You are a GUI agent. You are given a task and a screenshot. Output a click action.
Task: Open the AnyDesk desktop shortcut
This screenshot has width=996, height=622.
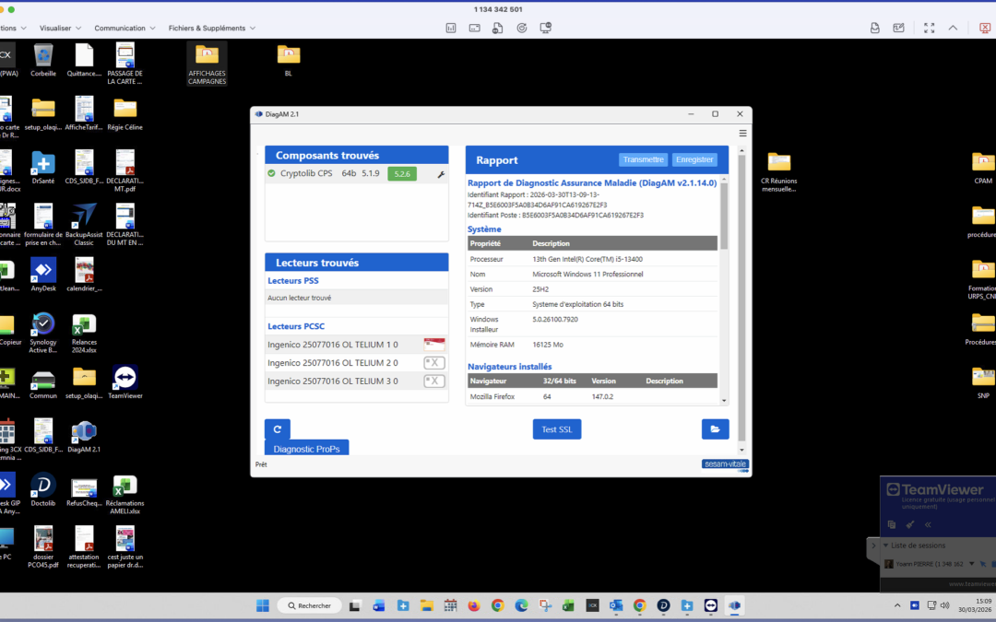pos(43,275)
